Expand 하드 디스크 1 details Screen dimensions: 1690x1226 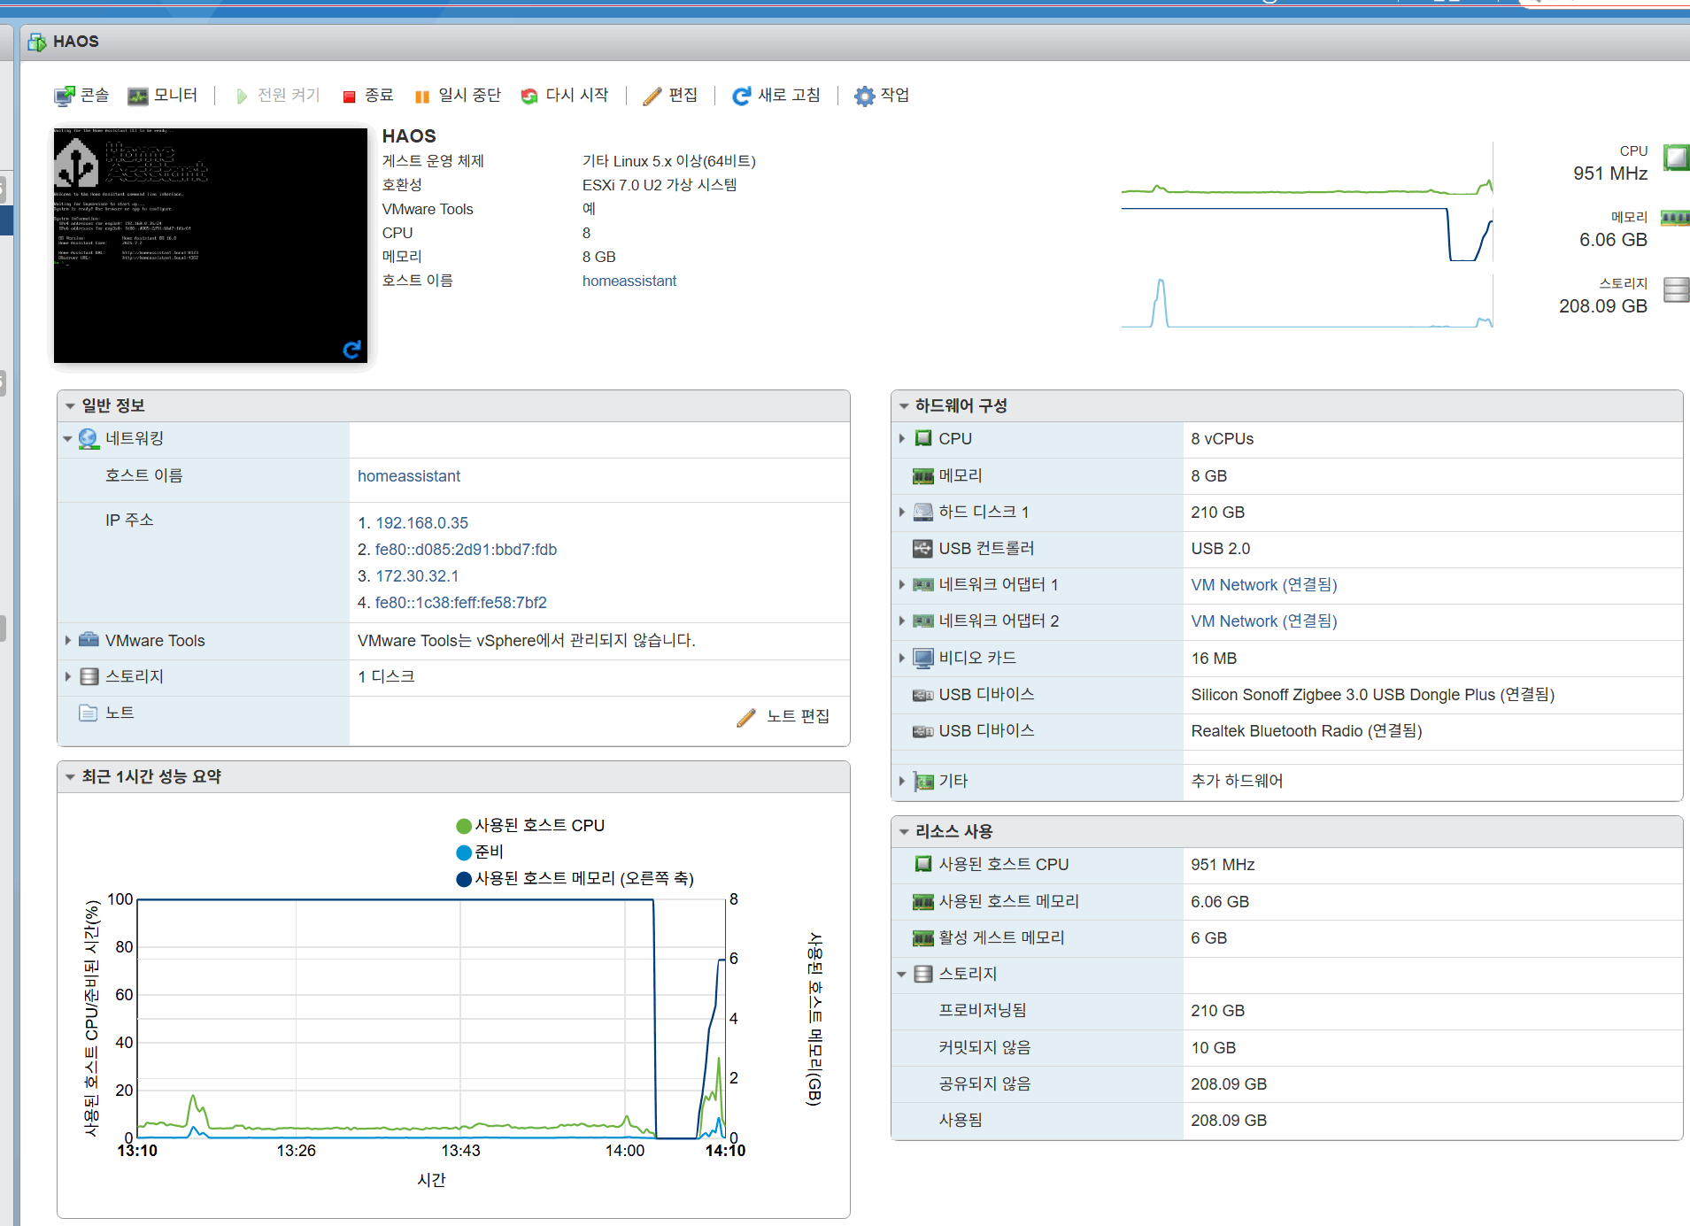click(902, 513)
